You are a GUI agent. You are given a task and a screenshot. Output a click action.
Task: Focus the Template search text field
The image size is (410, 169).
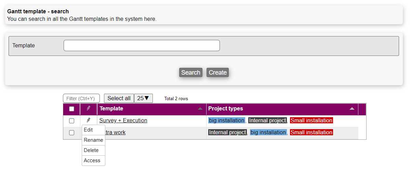[142, 46]
